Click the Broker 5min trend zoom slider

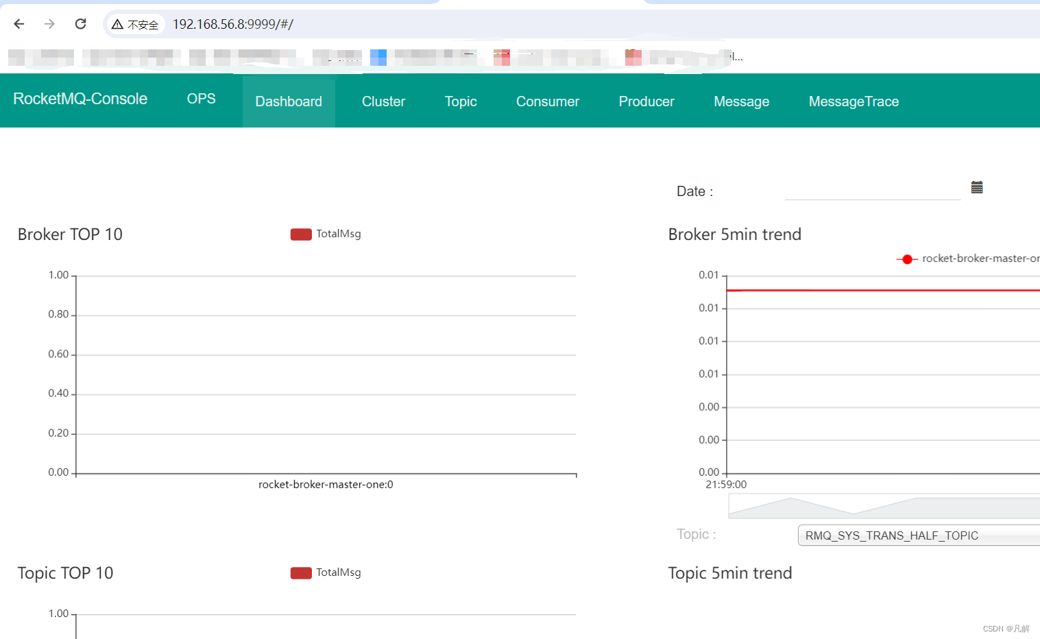pyautogui.click(x=884, y=507)
